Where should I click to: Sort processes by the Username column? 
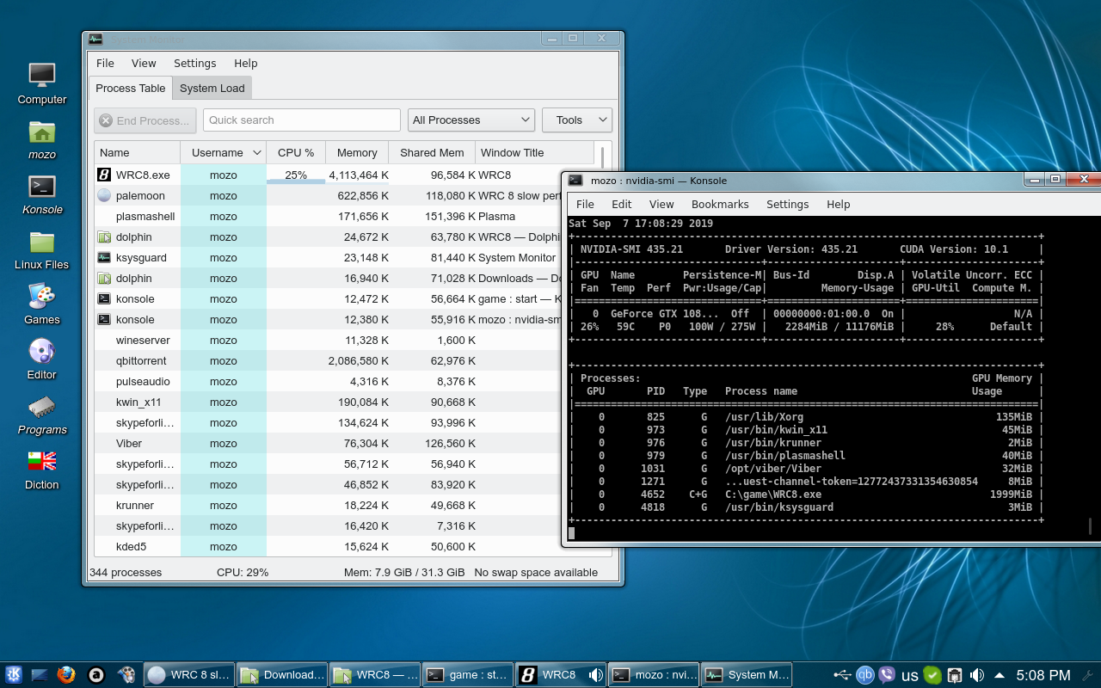[223, 152]
